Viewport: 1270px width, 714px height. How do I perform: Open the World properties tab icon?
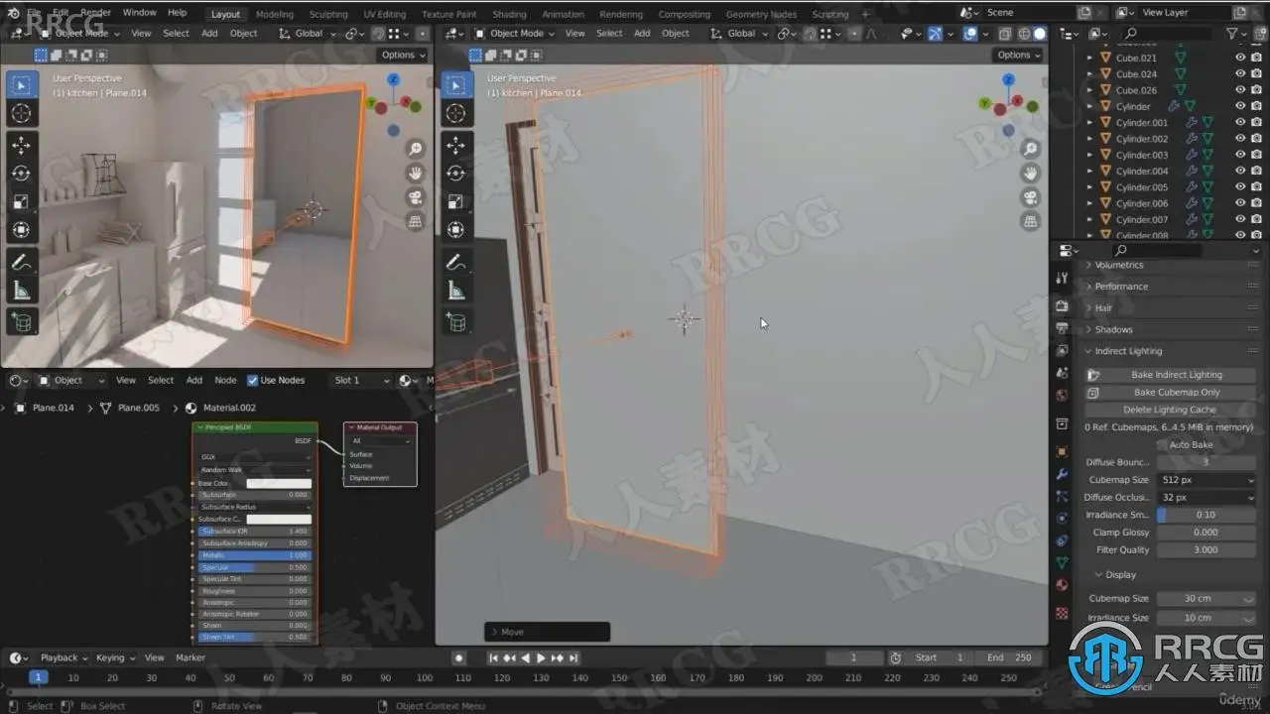pos(1063,395)
